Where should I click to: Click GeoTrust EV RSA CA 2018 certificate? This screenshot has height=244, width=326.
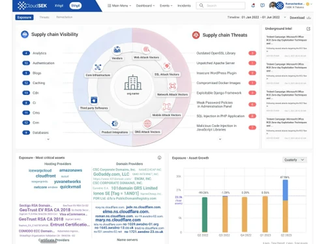[x=45, y=210]
